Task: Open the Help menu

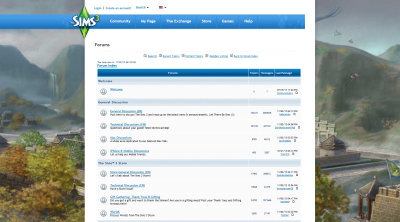Action: tap(248, 21)
